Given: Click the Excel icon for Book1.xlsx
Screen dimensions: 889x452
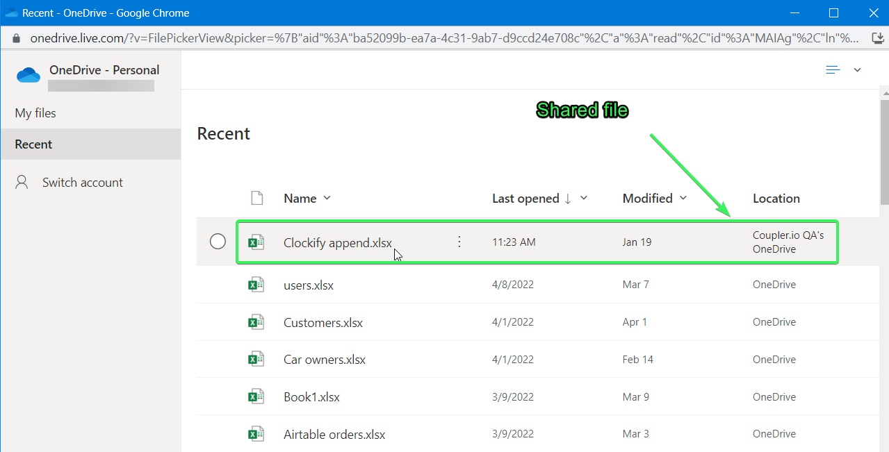Looking at the screenshot, I should pyautogui.click(x=256, y=396).
